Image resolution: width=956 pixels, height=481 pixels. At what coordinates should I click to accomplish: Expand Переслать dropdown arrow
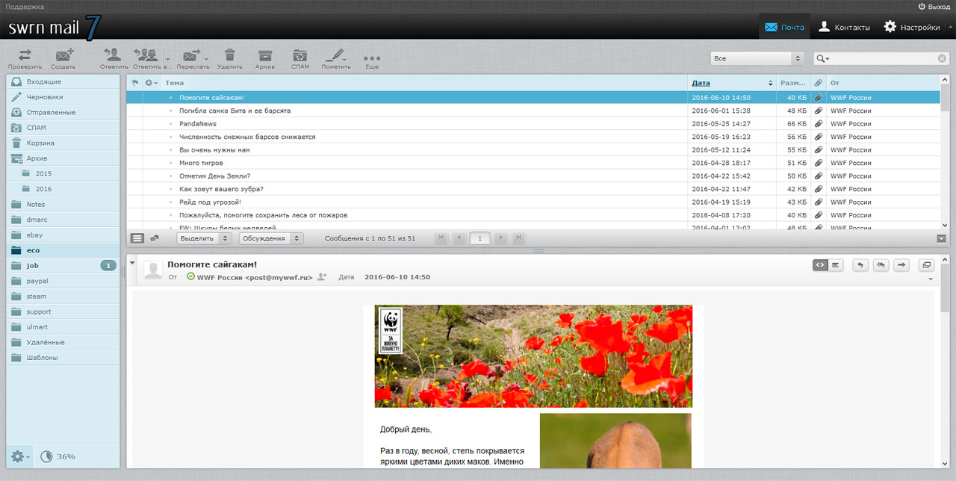(x=206, y=59)
